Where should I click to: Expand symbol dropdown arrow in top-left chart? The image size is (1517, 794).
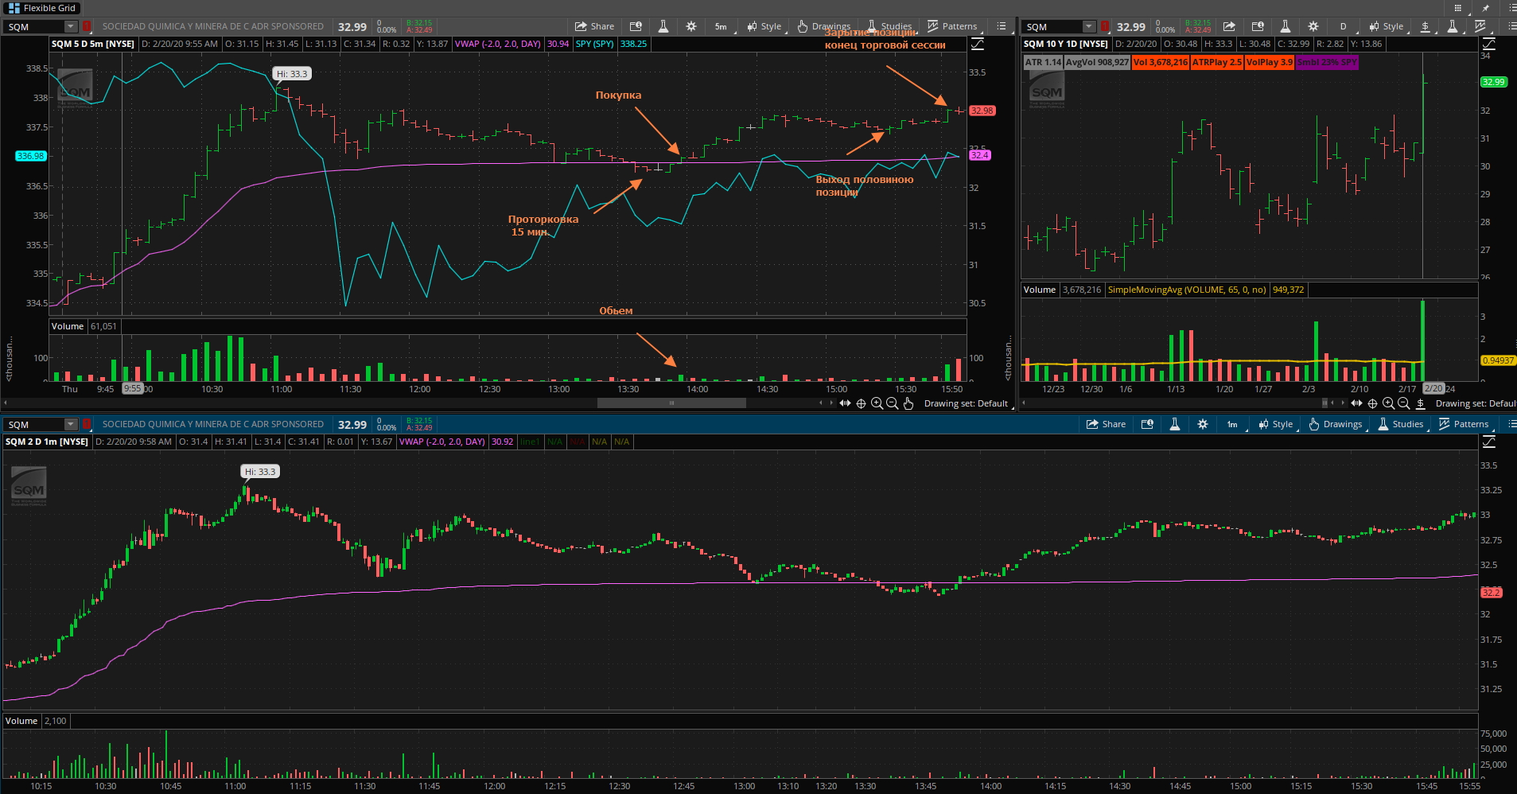(71, 26)
